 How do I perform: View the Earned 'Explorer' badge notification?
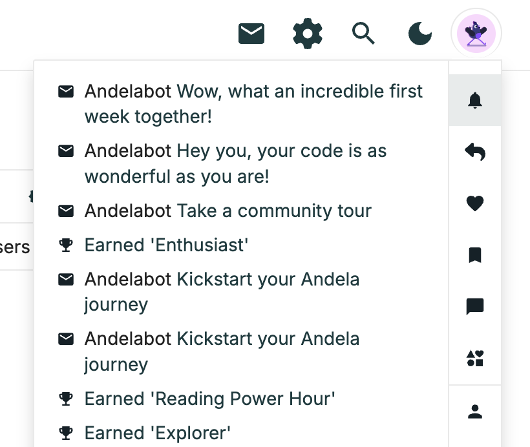click(241, 433)
